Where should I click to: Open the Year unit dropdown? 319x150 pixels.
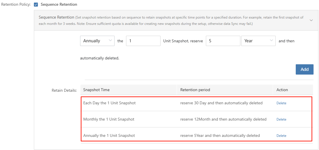pos(258,41)
